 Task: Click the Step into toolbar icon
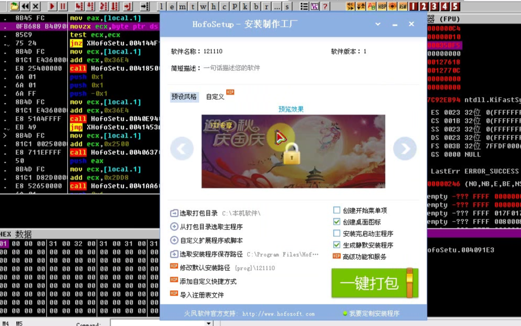tap(79, 6)
